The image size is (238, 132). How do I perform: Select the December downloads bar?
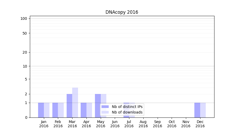click(x=203, y=110)
